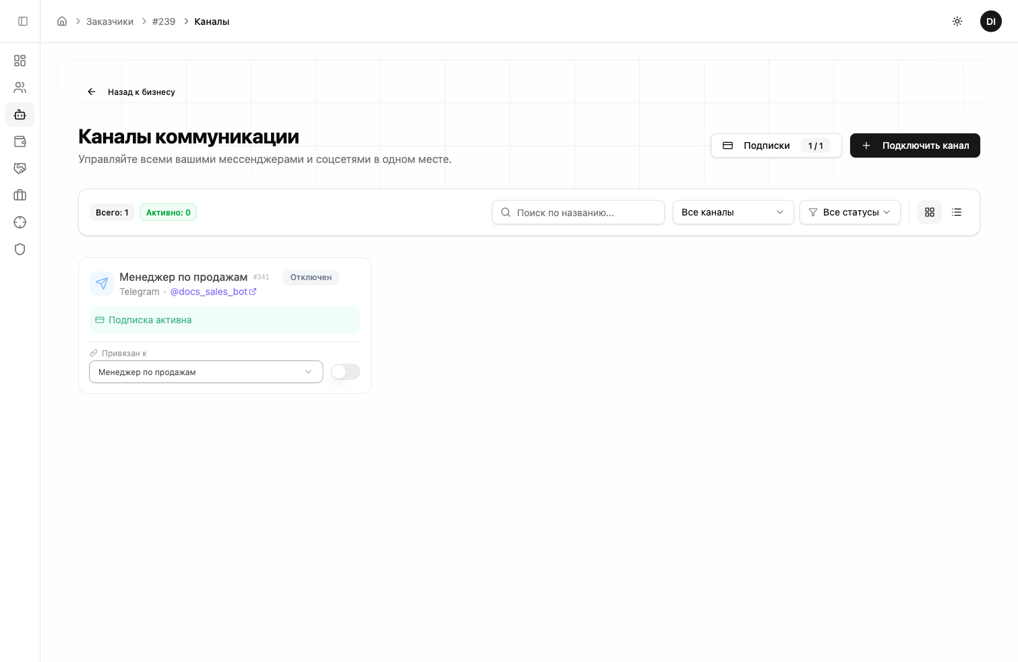
Task: Switch to grid view layout
Action: point(930,212)
